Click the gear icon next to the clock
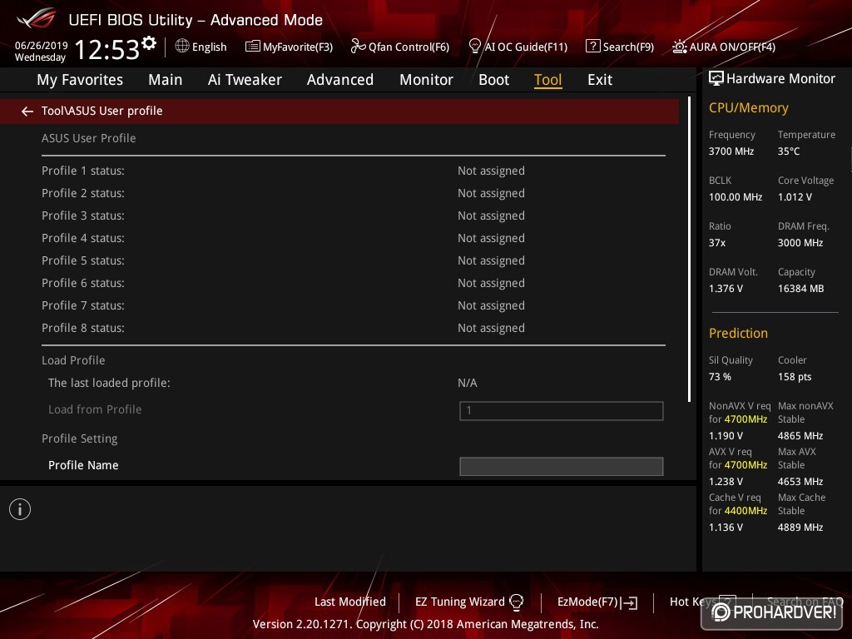 coord(149,43)
